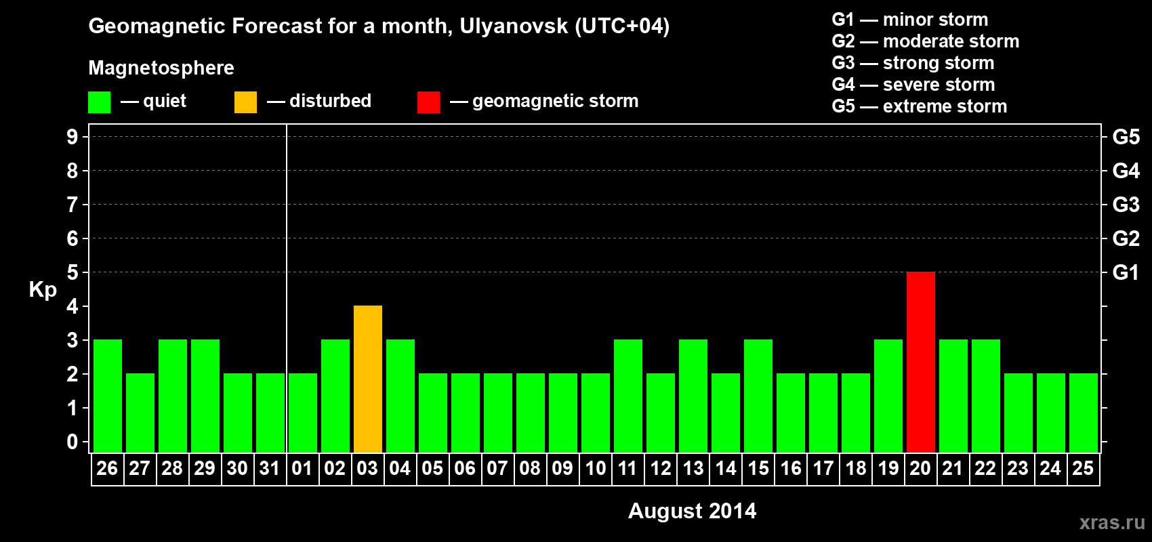The image size is (1152, 542).
Task: Click the Kp axis label
Action: tap(43, 290)
